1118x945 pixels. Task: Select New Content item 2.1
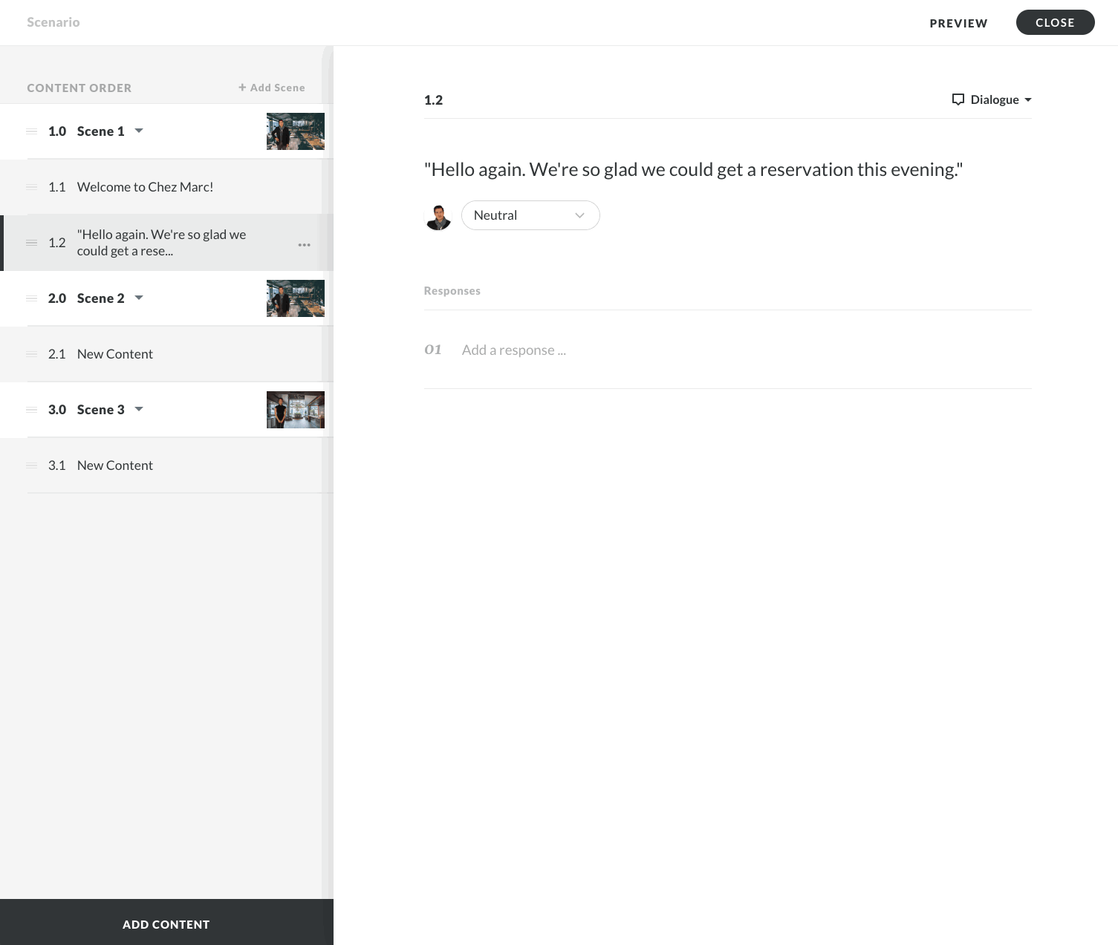coord(166,354)
